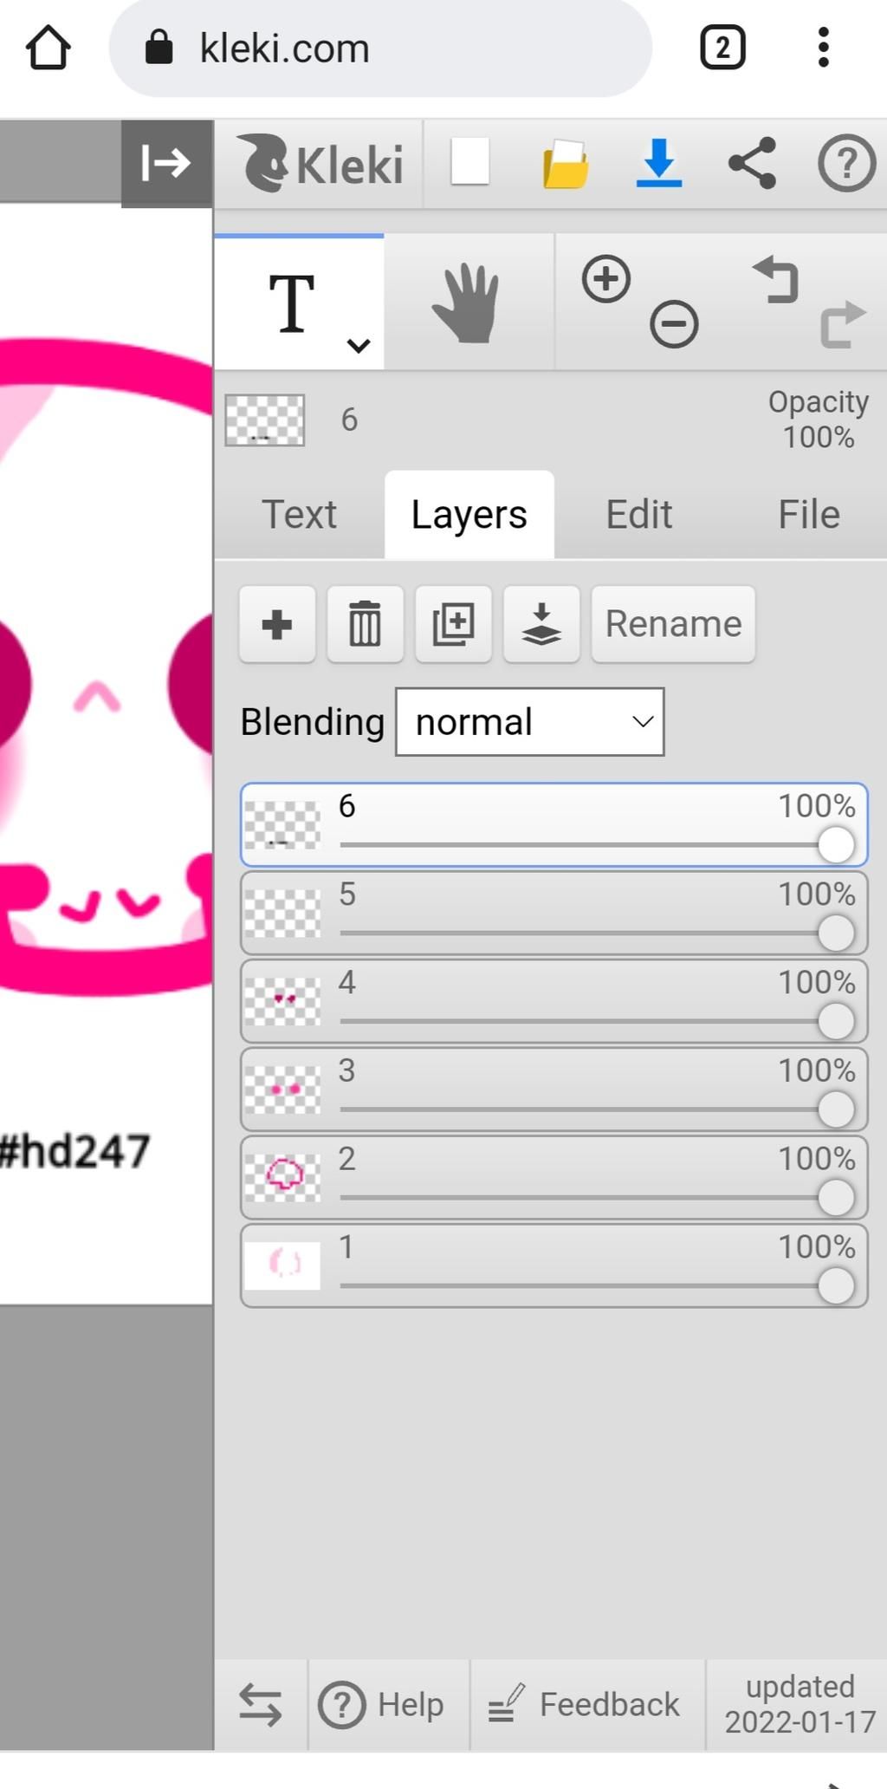Switch to the Edit tab
Viewport: 887px width, 1789px height.
pyautogui.click(x=638, y=515)
